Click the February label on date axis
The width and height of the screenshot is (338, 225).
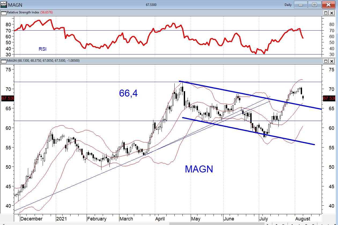(x=97, y=219)
